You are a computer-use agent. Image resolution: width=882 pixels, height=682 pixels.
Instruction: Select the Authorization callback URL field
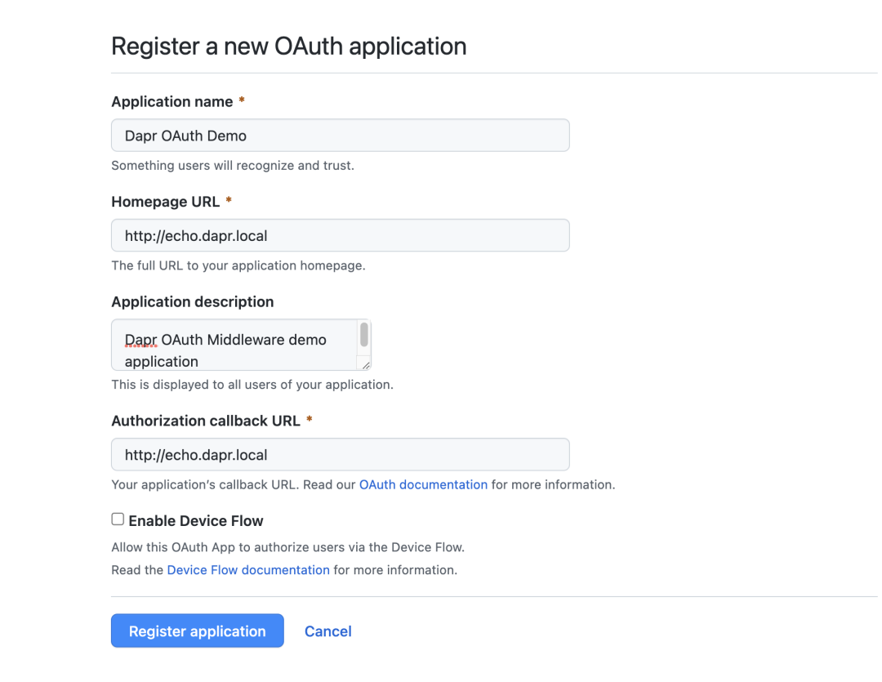click(341, 454)
